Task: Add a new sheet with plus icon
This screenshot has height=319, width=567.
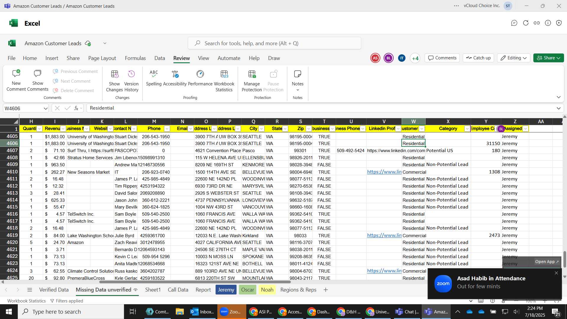Action: [x=326, y=290]
